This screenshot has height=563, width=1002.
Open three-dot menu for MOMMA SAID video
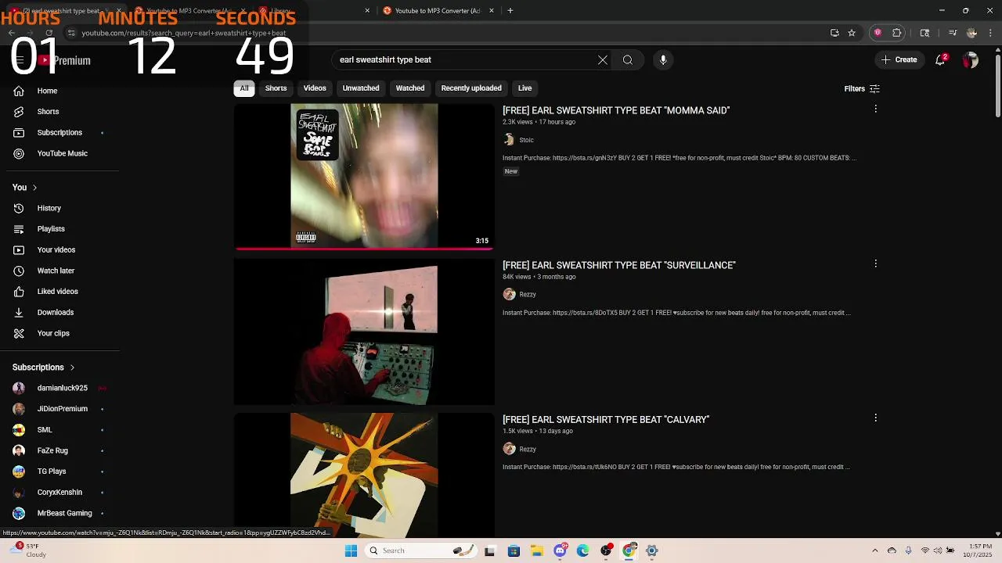tap(875, 109)
